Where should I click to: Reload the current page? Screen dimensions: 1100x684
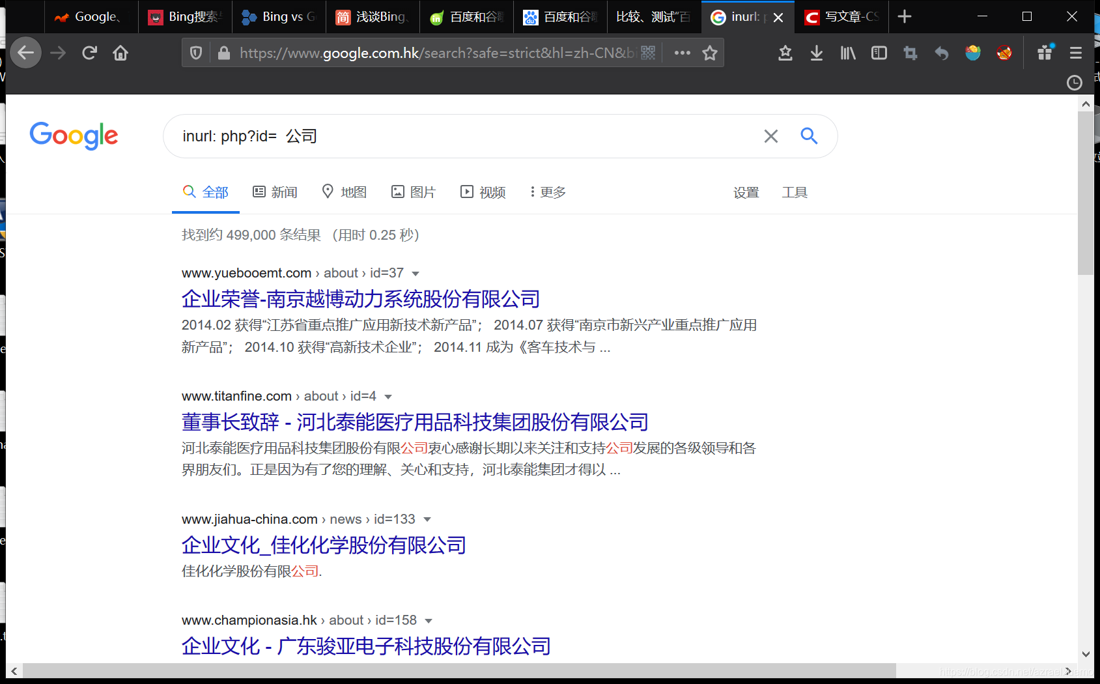[x=89, y=53]
